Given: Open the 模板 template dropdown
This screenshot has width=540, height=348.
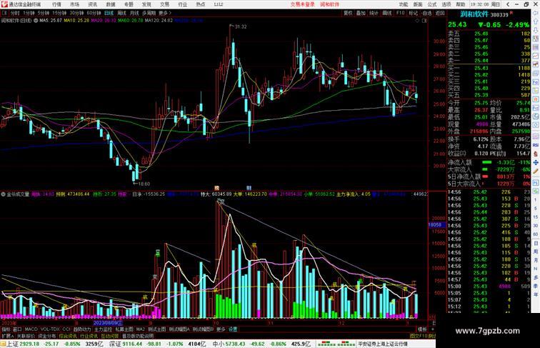Looking at the screenshot, I should [x=422, y=329].
